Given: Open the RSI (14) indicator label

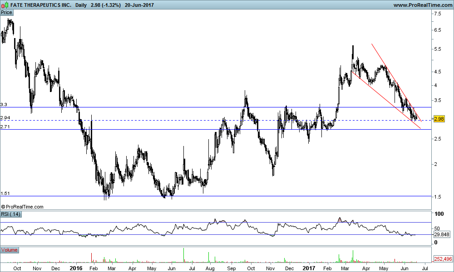Looking at the screenshot, I should (x=11, y=214).
